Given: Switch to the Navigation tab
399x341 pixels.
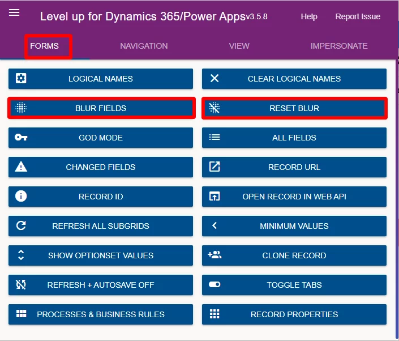Looking at the screenshot, I should [144, 46].
